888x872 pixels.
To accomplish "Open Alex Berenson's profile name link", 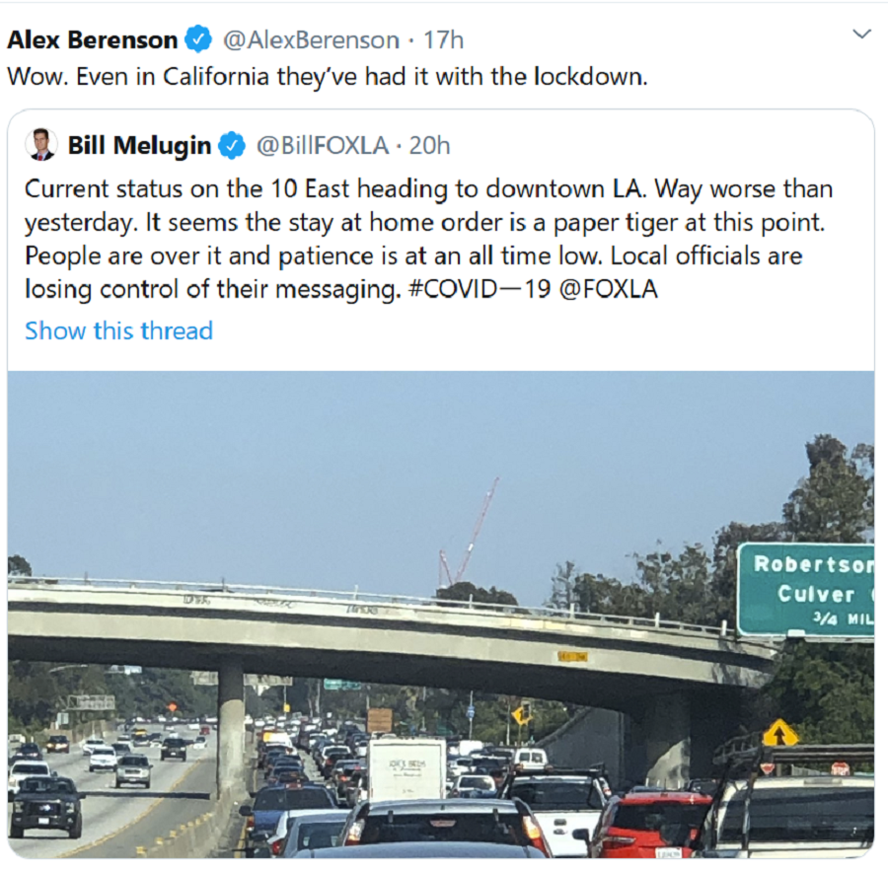I will tap(93, 40).
